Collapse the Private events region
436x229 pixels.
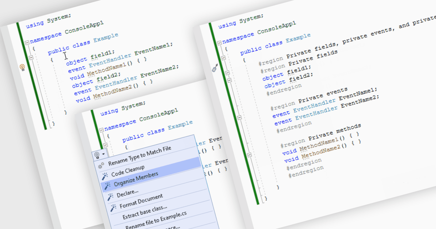coord(239,117)
